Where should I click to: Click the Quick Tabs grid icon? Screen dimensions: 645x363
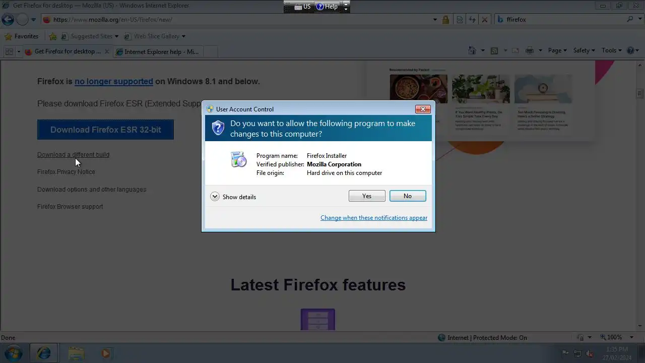coord(9,51)
